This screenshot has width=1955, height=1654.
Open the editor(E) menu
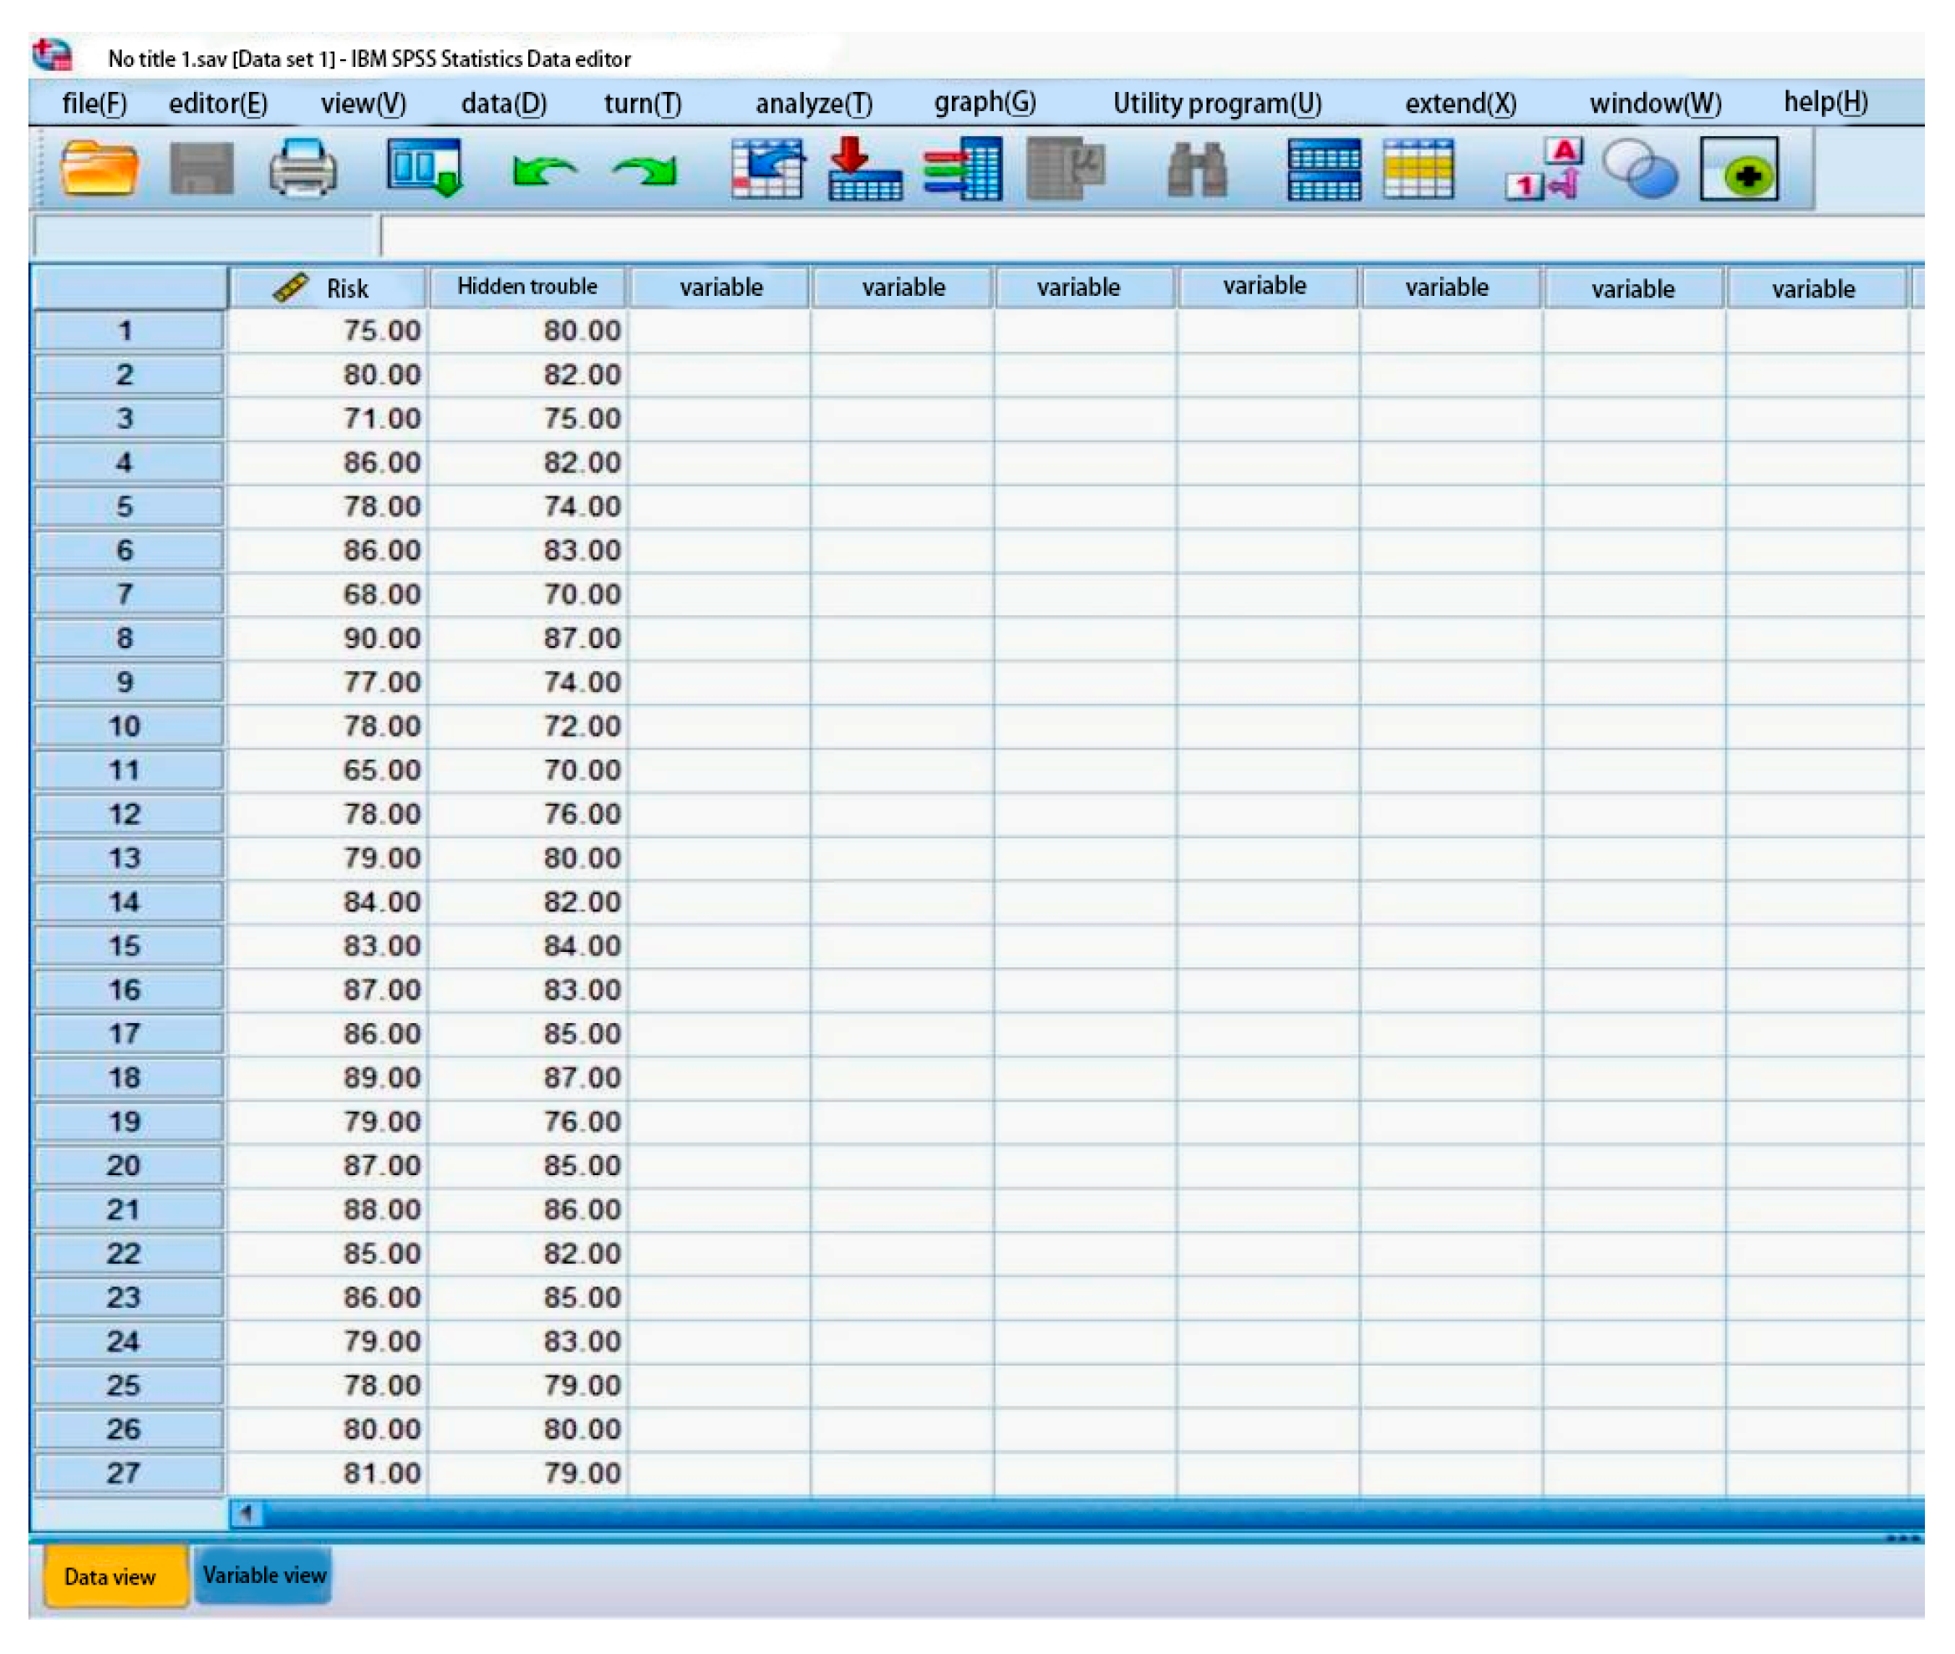(218, 103)
